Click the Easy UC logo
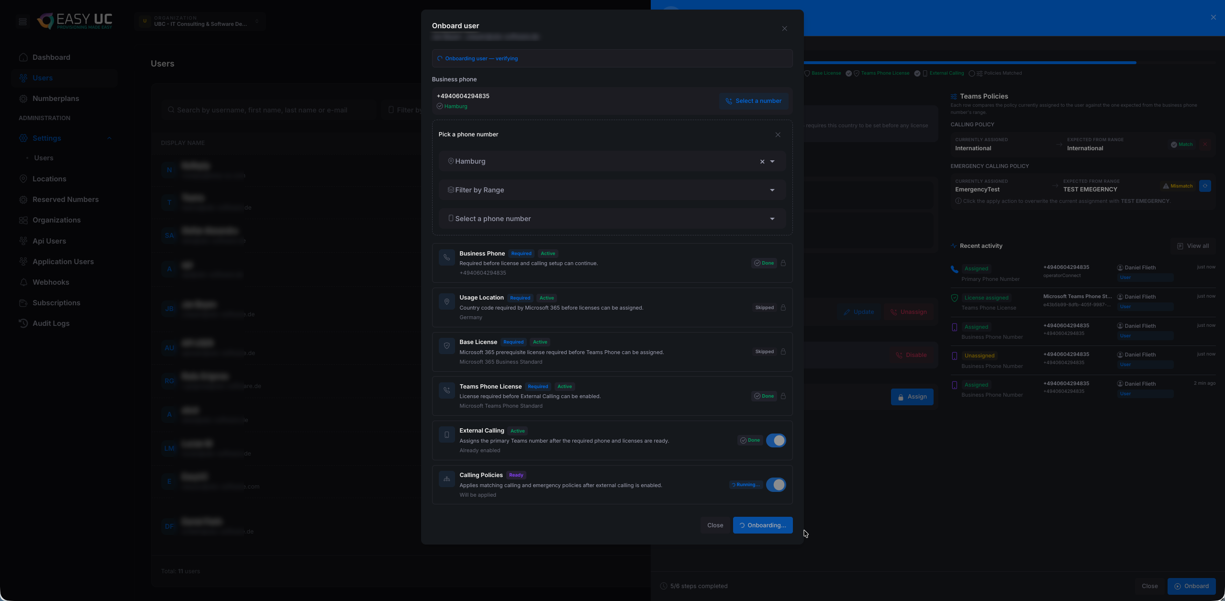Viewport: 1225px width, 601px height. point(76,21)
